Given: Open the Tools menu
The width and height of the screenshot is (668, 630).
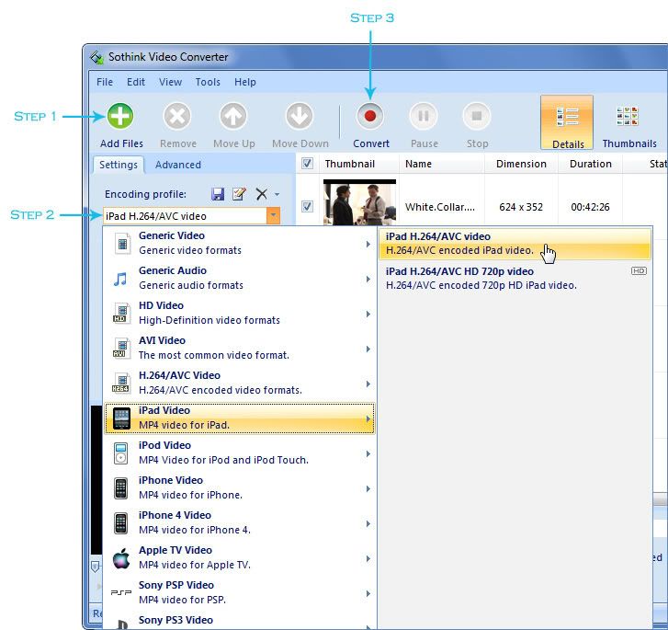Looking at the screenshot, I should (208, 82).
